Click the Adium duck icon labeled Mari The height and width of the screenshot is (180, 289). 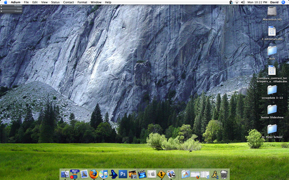click(74, 174)
